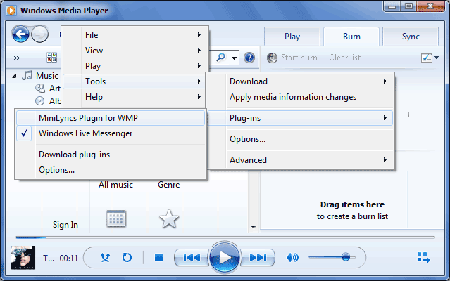450x281 pixels.
Task: Expand the Advanced submenu
Action: tap(300, 160)
